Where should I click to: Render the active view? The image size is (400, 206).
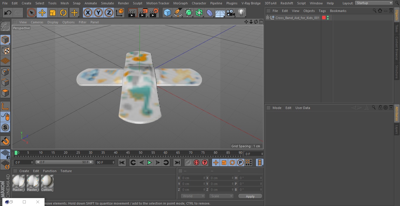point(133,13)
